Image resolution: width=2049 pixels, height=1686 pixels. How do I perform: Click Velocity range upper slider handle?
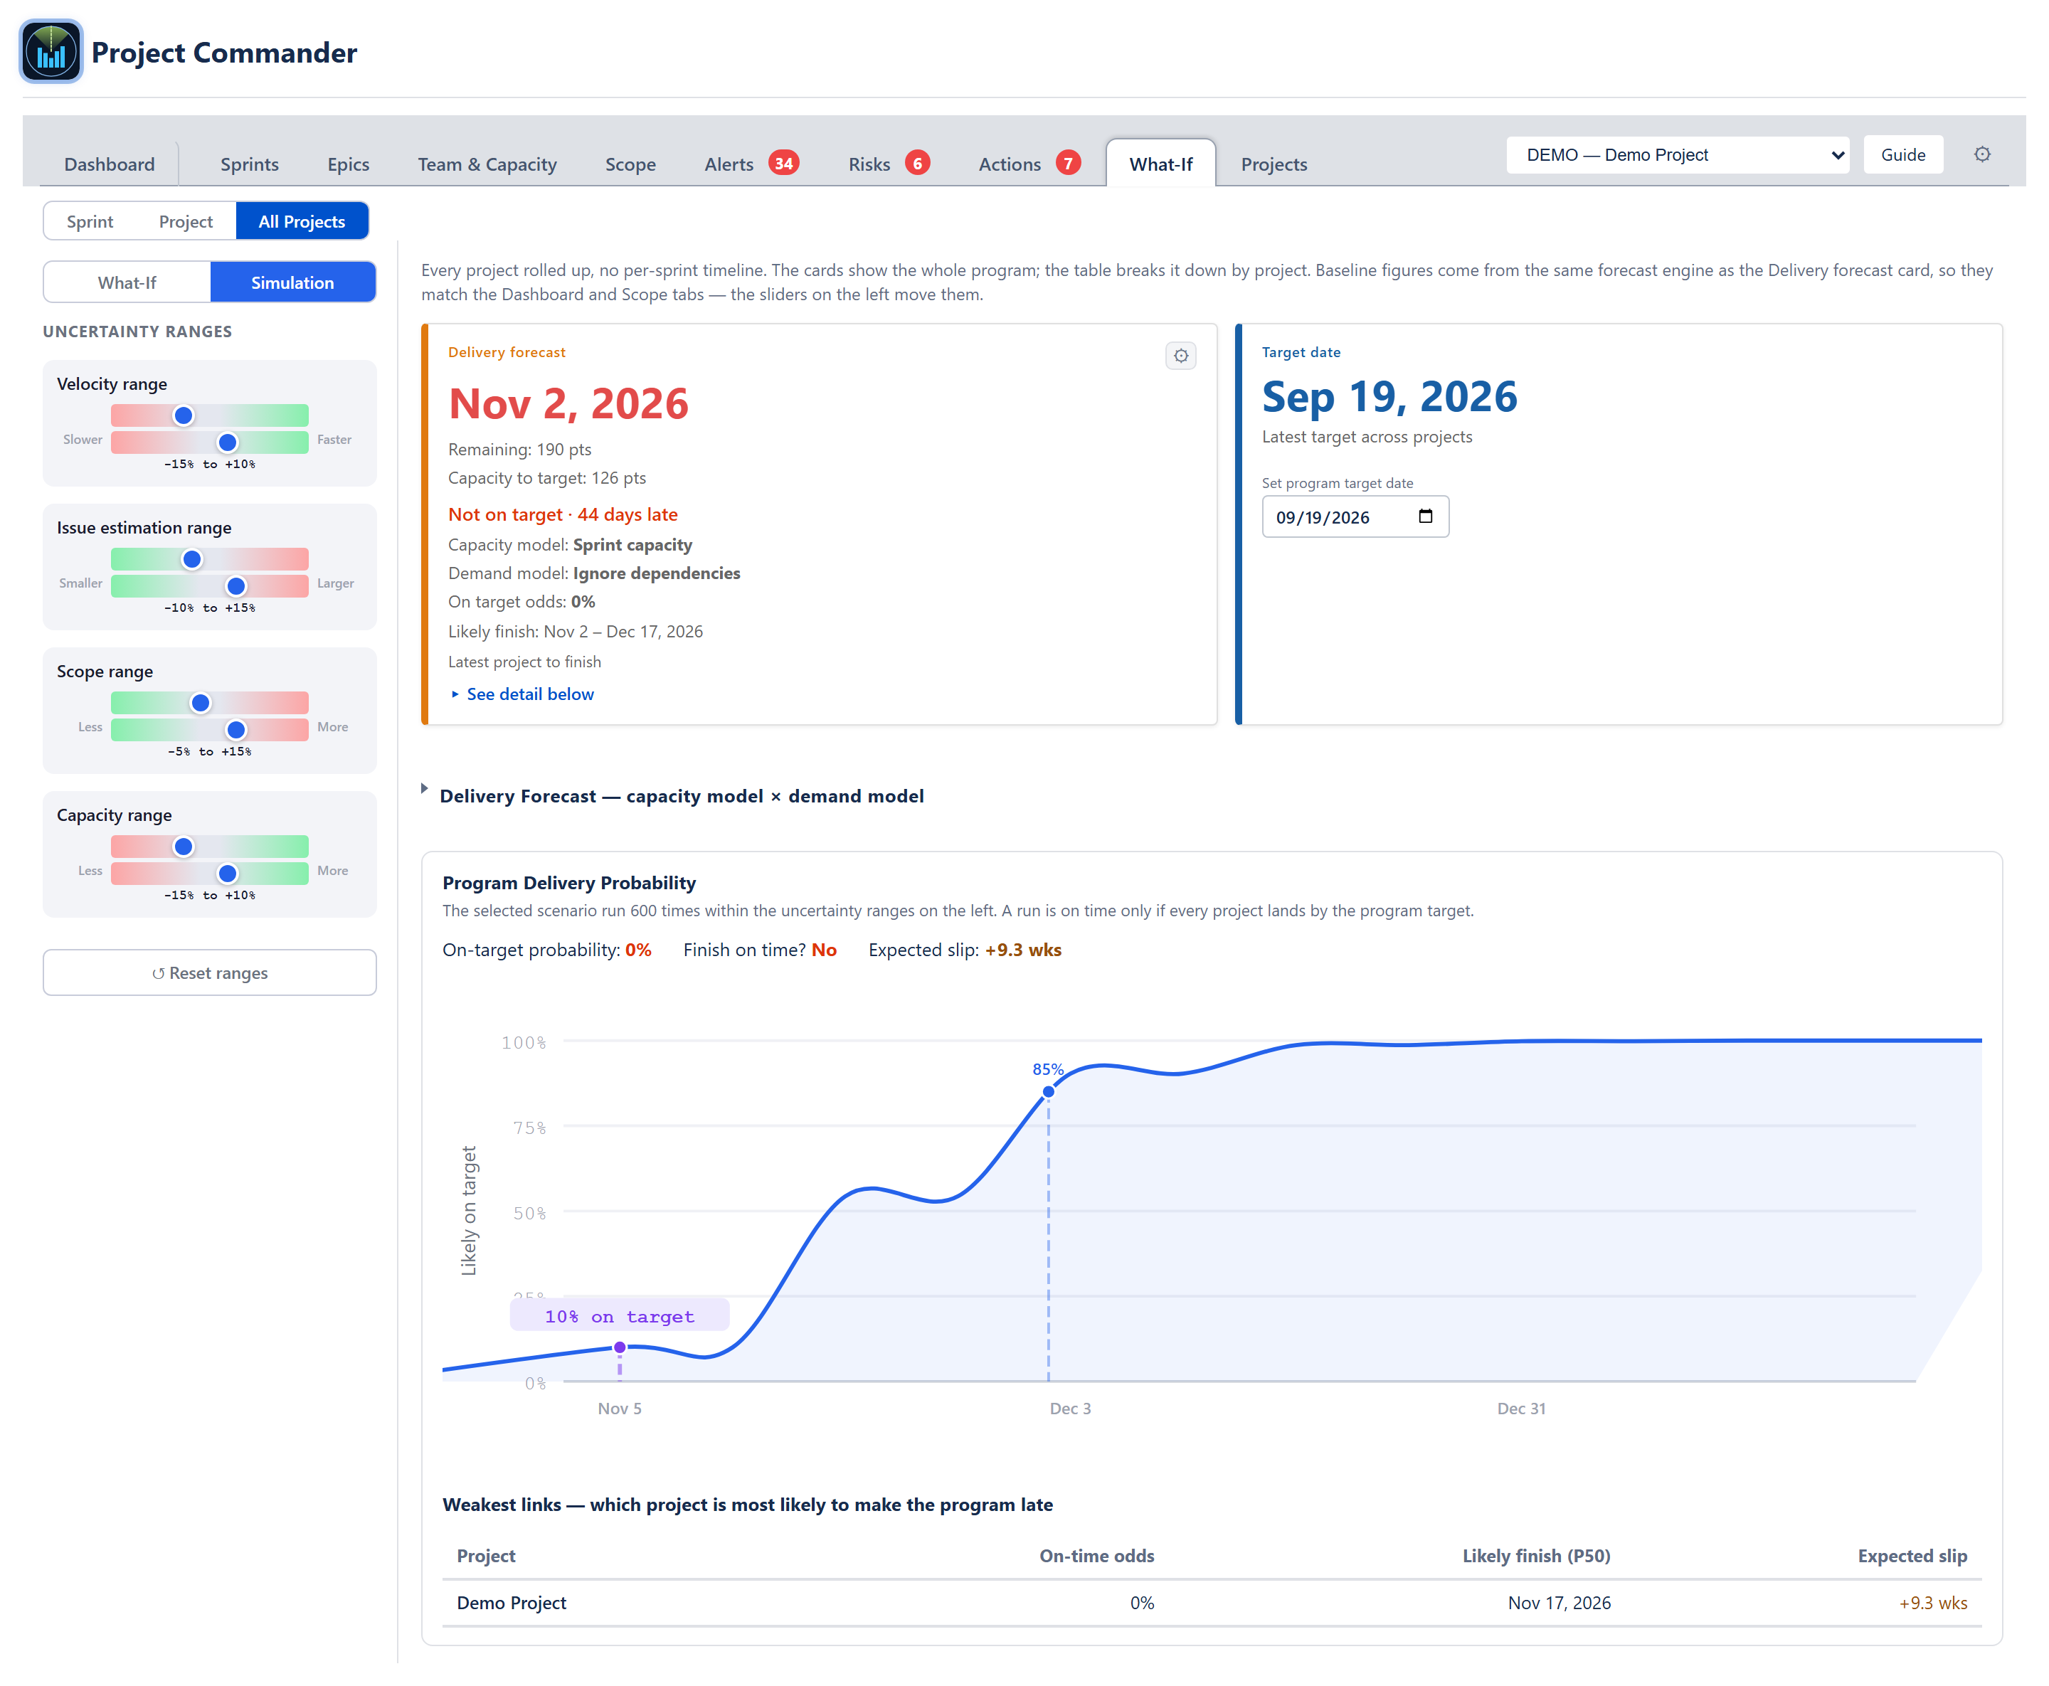(x=183, y=415)
